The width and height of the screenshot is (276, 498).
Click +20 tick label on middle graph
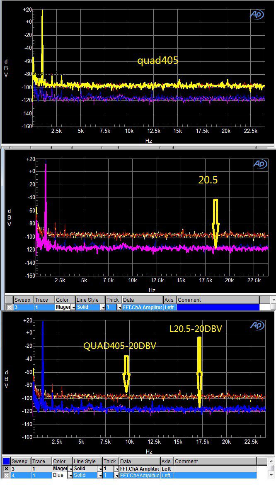[30, 159]
